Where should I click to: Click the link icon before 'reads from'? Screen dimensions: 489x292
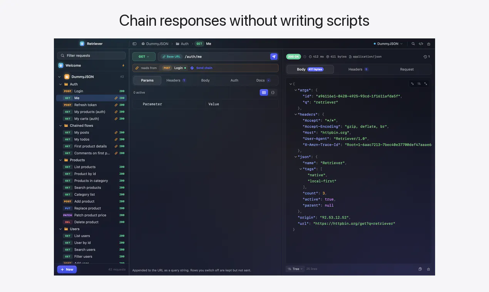(137, 68)
